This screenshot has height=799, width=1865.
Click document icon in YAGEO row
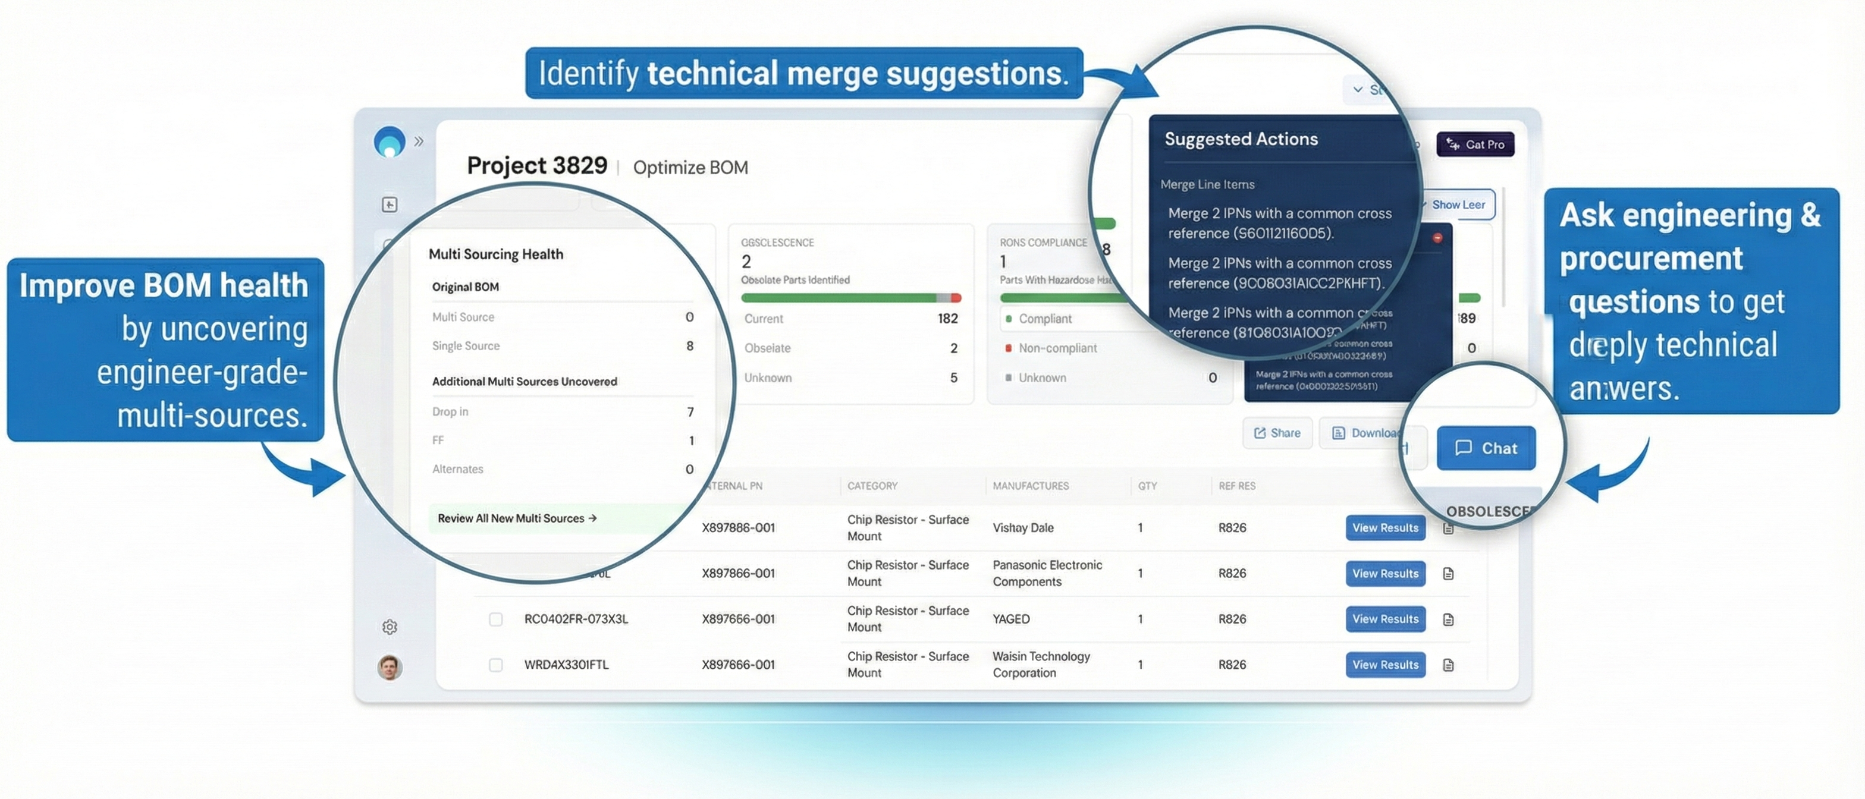click(1448, 619)
